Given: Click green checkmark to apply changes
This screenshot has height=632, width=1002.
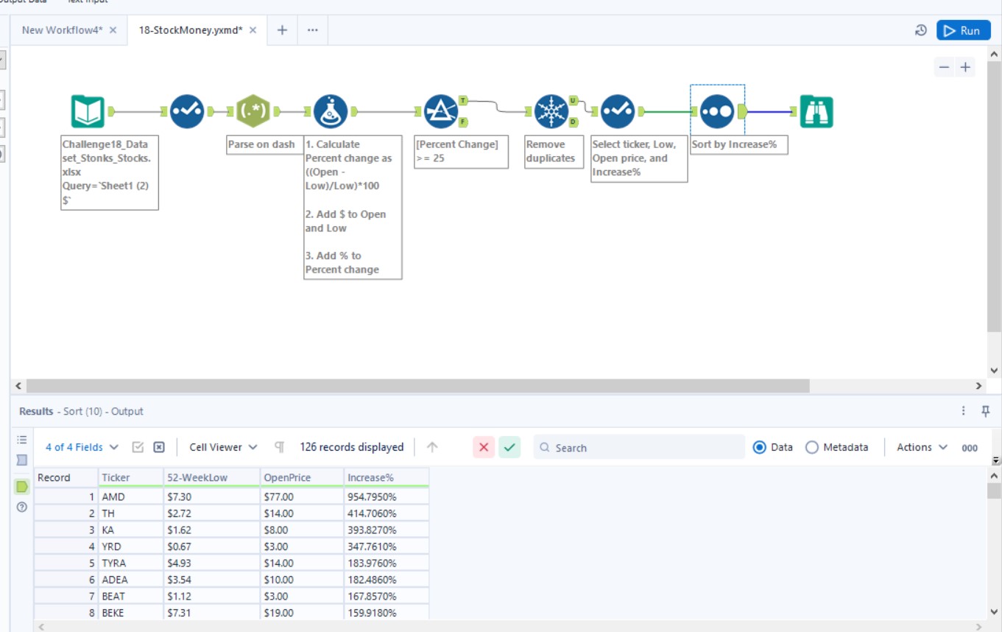Looking at the screenshot, I should click(509, 447).
